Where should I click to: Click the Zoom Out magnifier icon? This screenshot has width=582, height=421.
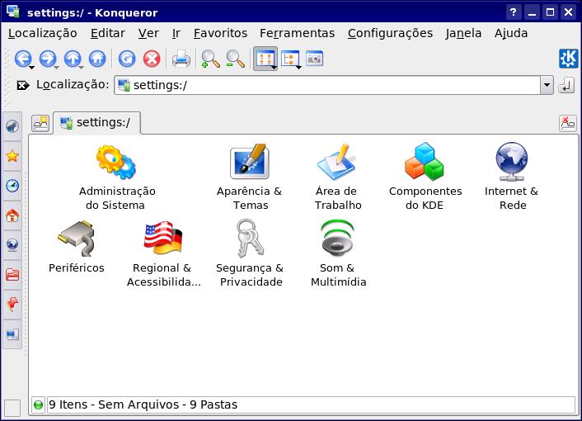(235, 59)
